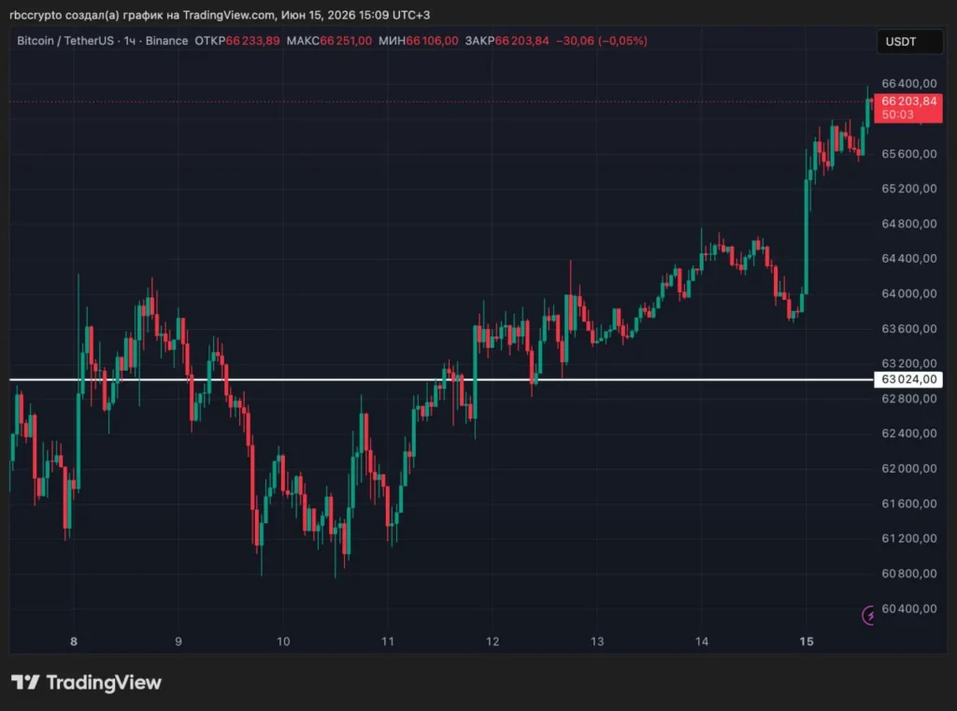Click the ОТКР value 66 233,89
Viewport: 957px width, 711px height.
click(252, 41)
